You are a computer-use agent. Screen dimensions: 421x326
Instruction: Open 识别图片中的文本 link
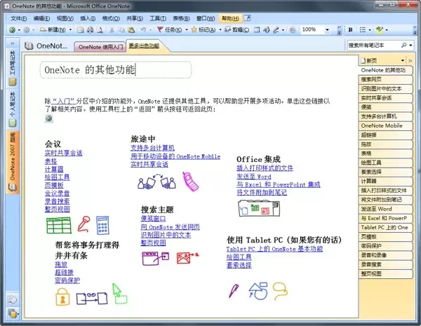coord(166,235)
